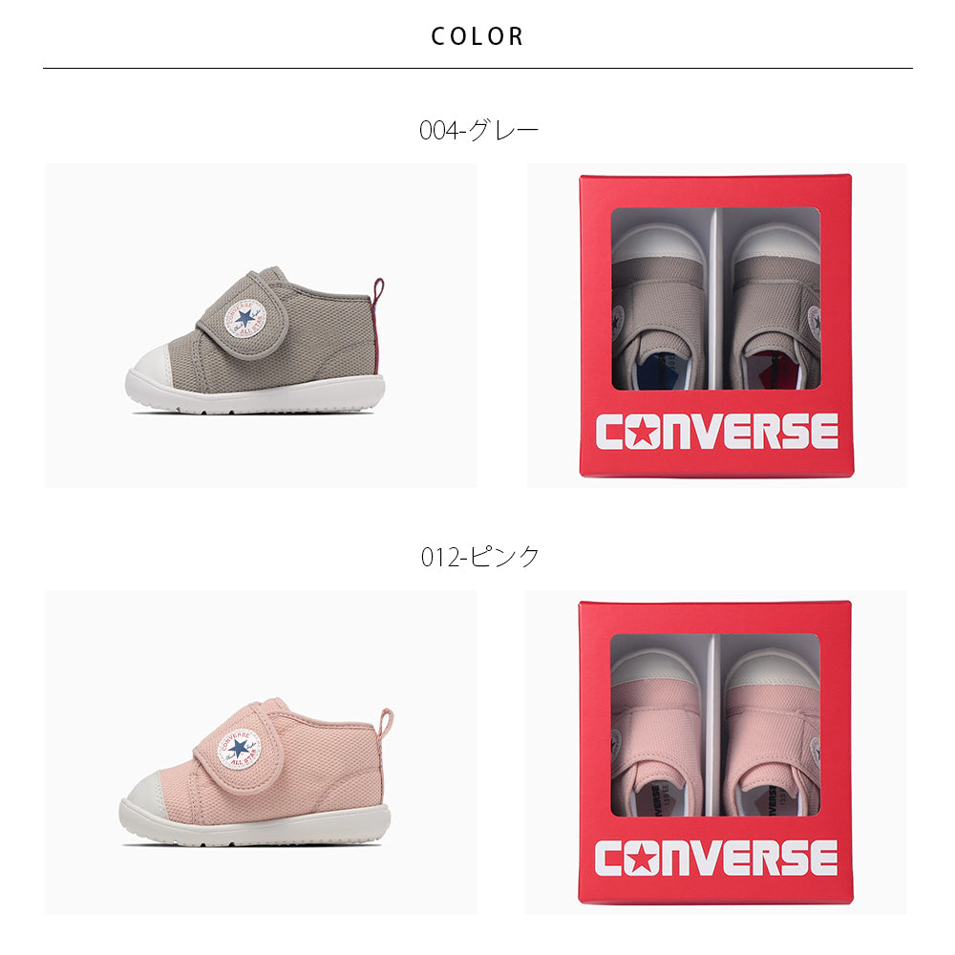Click the COLOR section heading
Screen dimensions: 955x955
(x=477, y=36)
